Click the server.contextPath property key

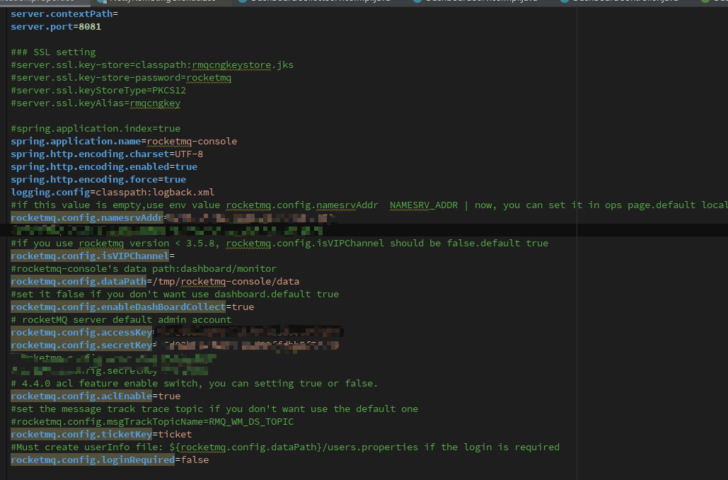click(x=62, y=14)
